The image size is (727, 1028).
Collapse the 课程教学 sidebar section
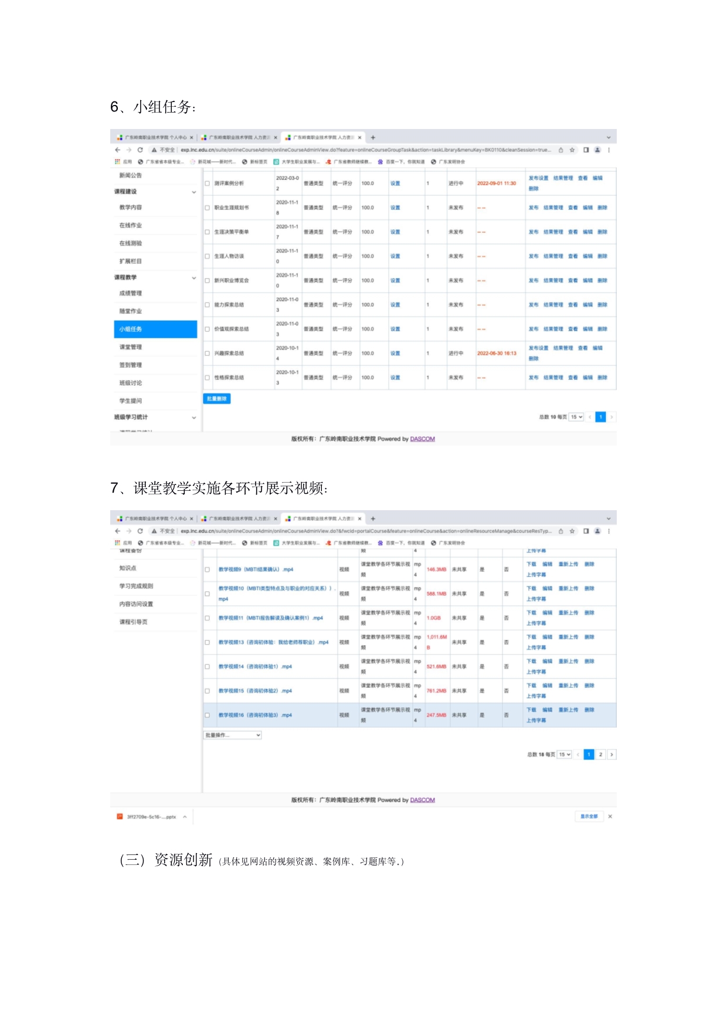tap(194, 277)
